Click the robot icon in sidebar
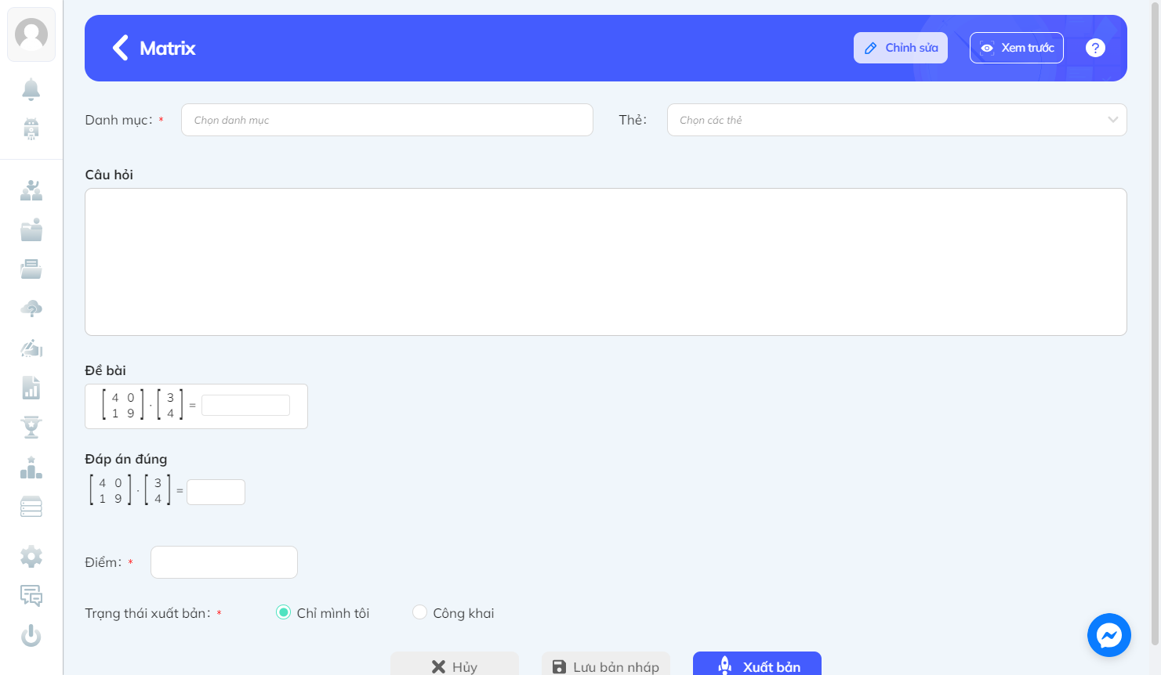 coord(31,128)
